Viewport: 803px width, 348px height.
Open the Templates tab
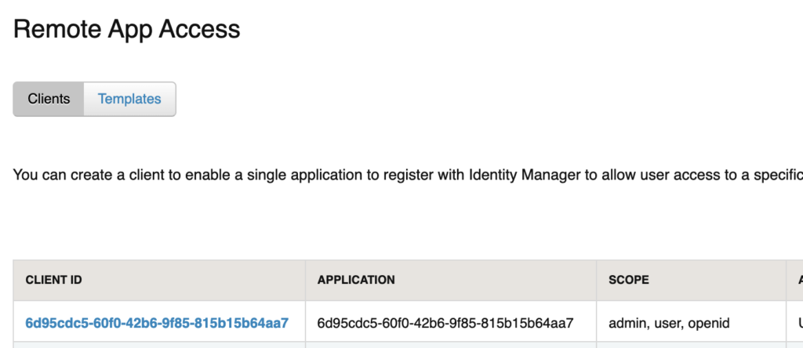[129, 100]
